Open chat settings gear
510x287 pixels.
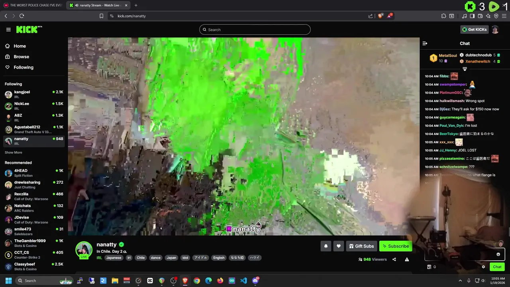tap(483, 267)
